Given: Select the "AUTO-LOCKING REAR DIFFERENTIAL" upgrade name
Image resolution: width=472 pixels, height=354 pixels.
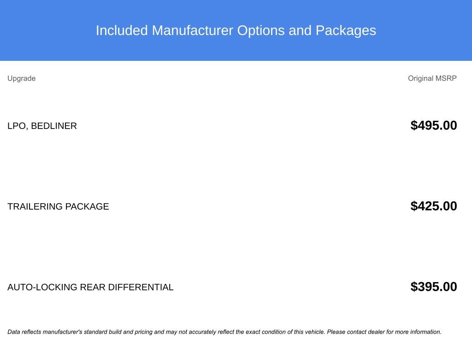Looking at the screenshot, I should [x=90, y=287].
